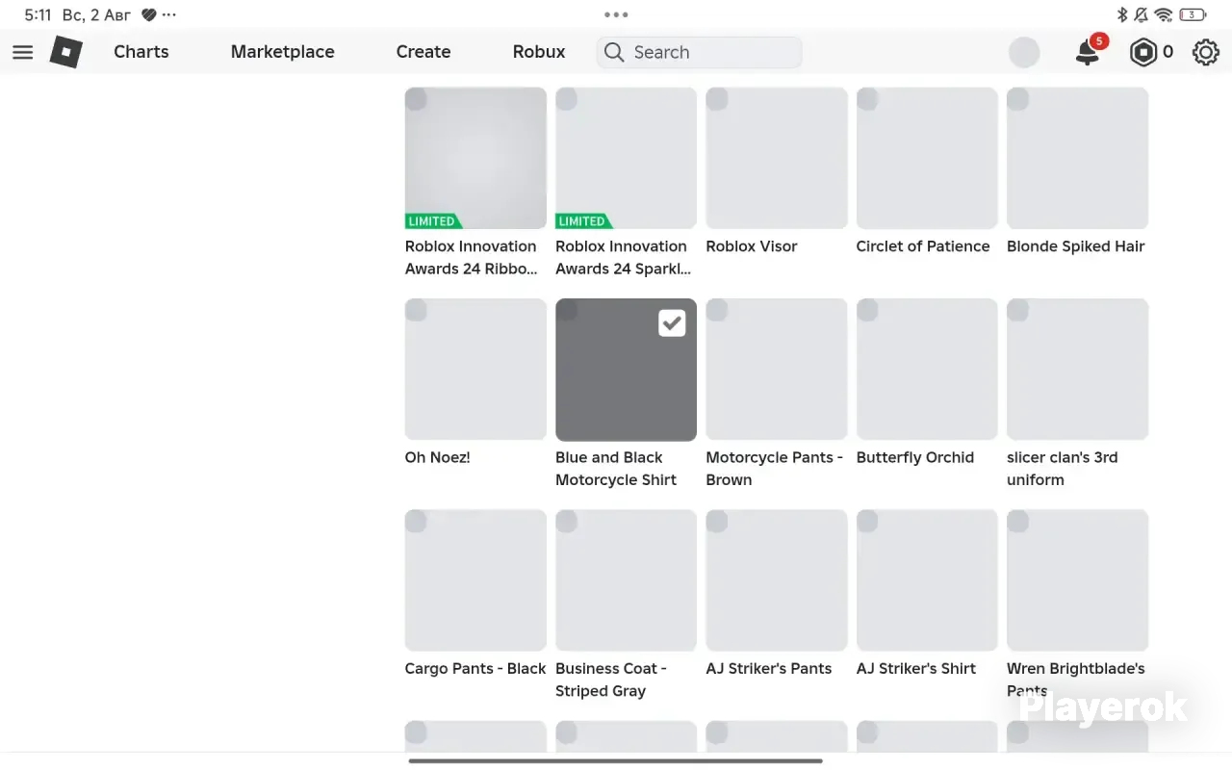Image resolution: width=1232 pixels, height=770 pixels.
Task: Tap the three-dot multitasking handle
Action: pos(616,14)
